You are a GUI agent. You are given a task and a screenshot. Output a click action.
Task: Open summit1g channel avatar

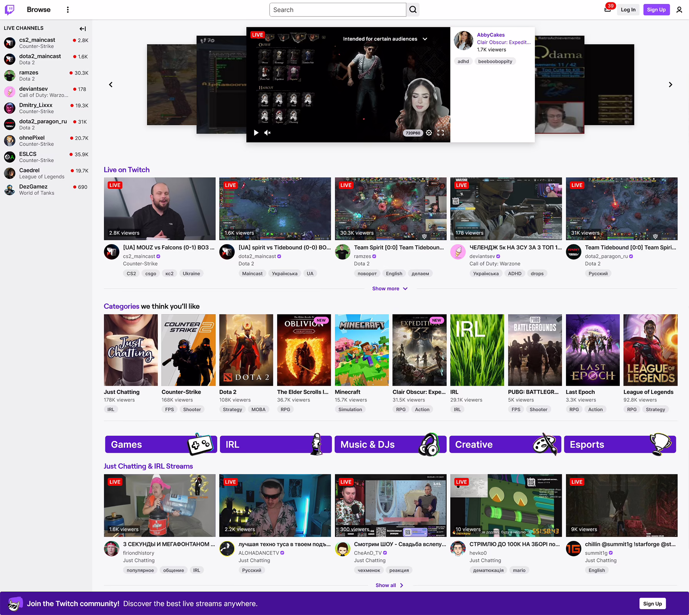[573, 549]
